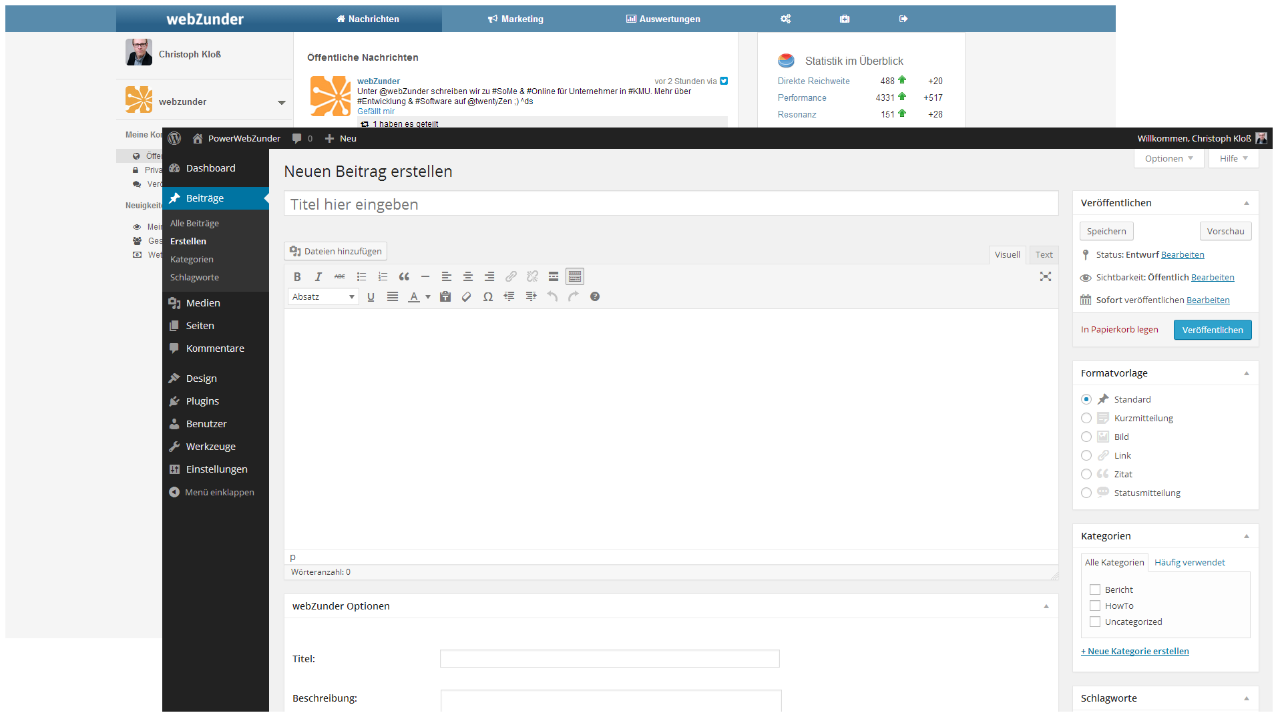This screenshot has height=721, width=1282.
Task: Insert a numbered list
Action: click(383, 276)
